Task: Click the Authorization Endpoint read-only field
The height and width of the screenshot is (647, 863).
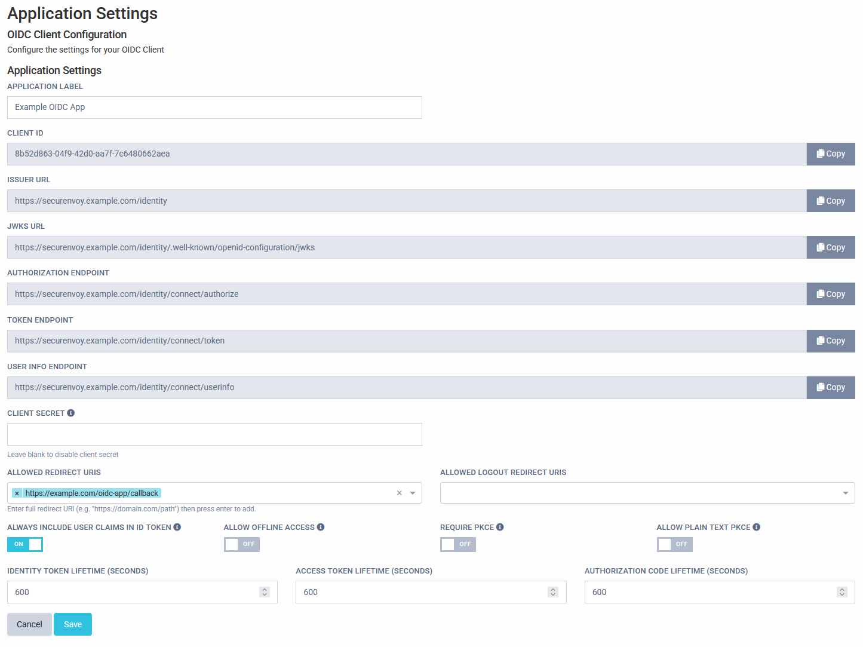Action: 407,294
